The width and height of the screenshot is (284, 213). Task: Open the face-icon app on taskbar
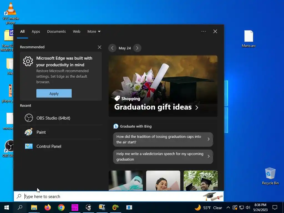(x=88, y=207)
